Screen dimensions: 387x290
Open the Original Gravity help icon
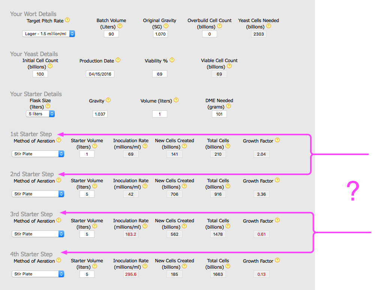point(166,26)
